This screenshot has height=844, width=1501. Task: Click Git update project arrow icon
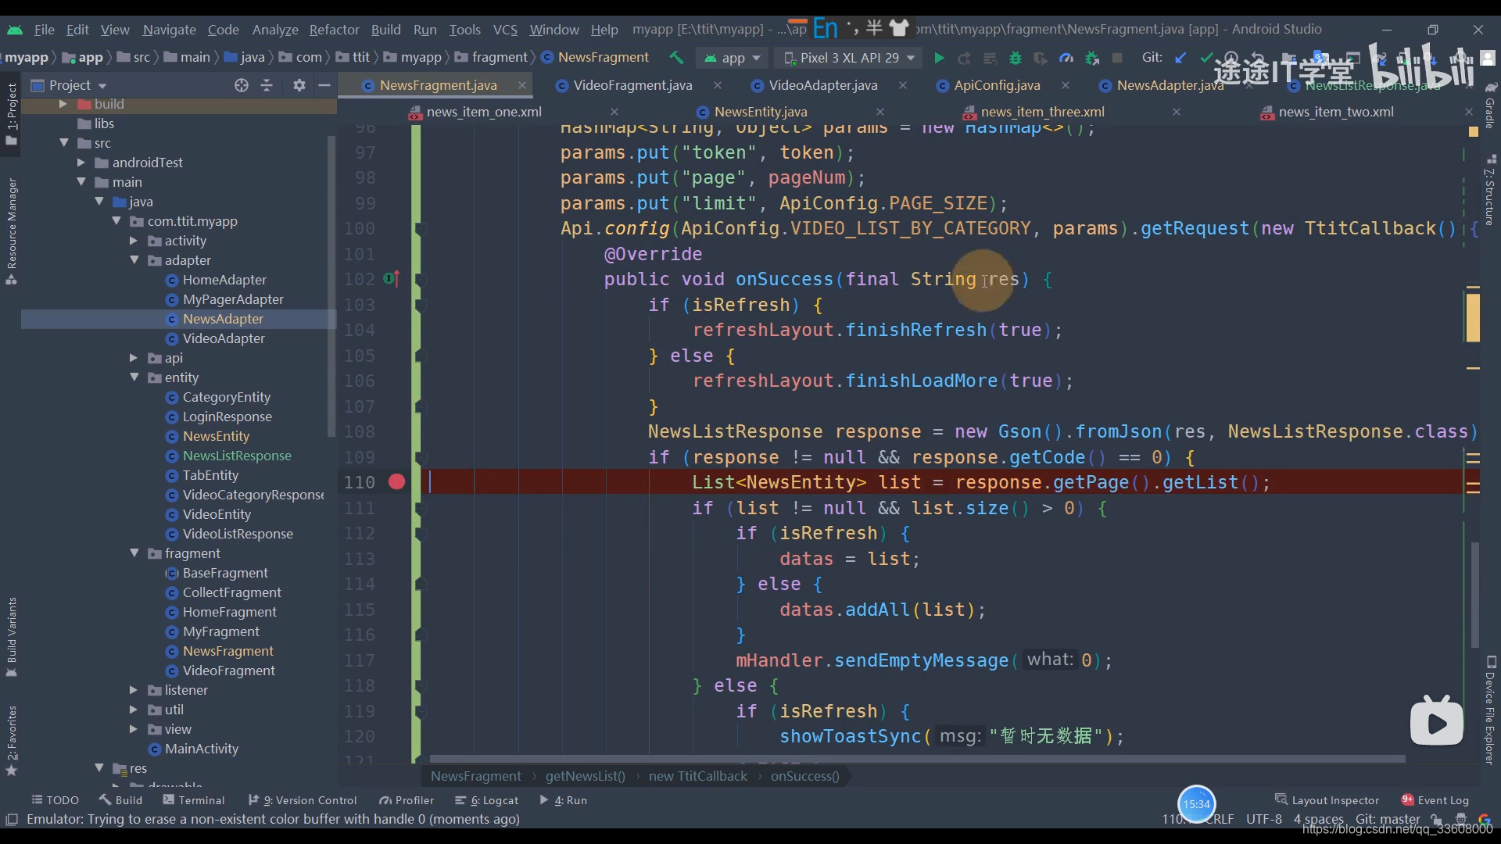(x=1181, y=58)
